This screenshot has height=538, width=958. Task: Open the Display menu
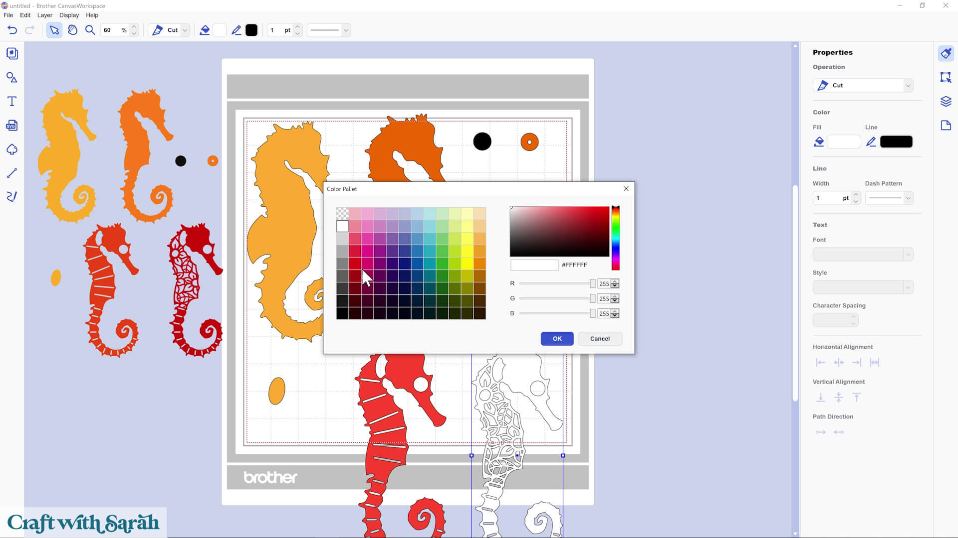click(x=69, y=15)
